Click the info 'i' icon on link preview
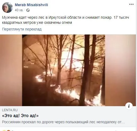This screenshot has width=137, height=131. coord(129,106)
